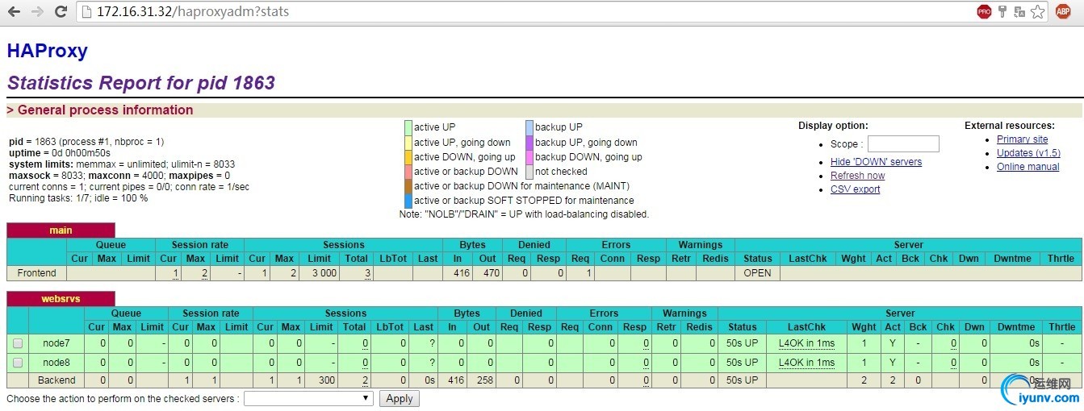This screenshot has width=1084, height=411.
Task: Open the Updates (v1.5) link
Action: [1028, 153]
